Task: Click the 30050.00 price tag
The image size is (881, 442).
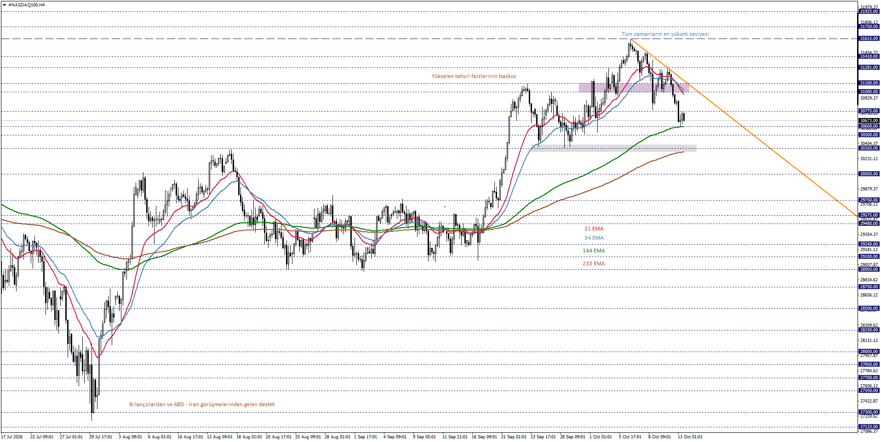Action: tap(869, 174)
